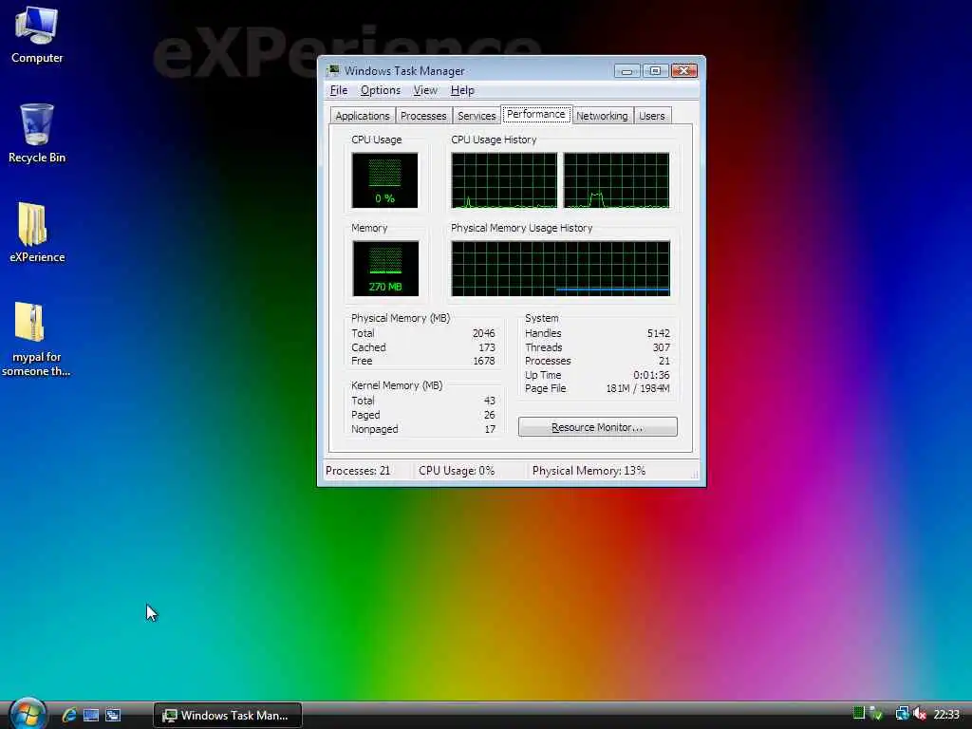Select the eXPerience folder on desktop

(37, 233)
